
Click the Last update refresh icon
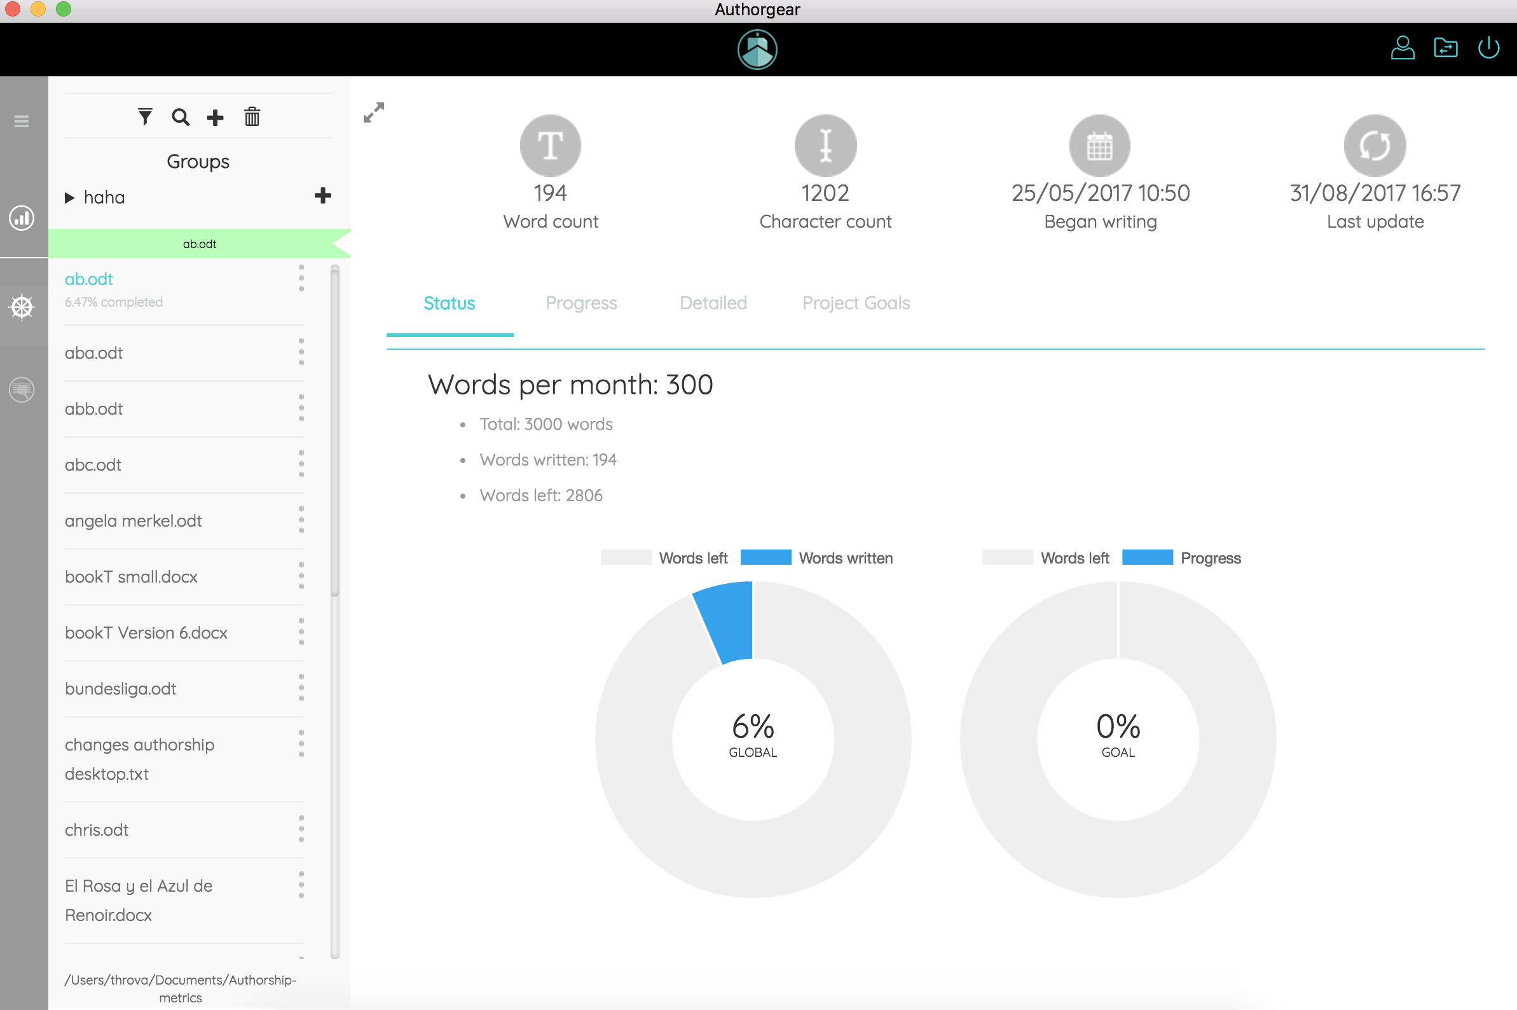coord(1375,146)
